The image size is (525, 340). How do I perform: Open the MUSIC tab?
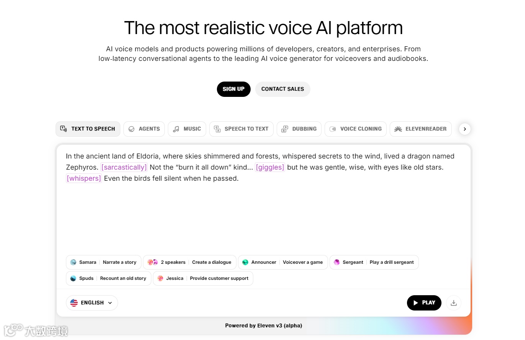[x=187, y=129]
